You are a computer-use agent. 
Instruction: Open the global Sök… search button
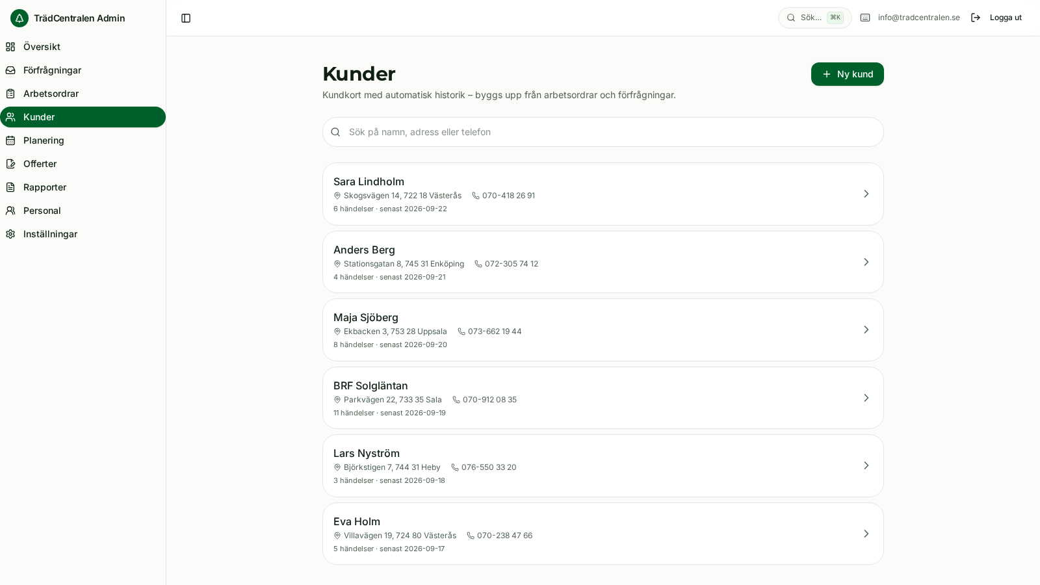click(x=815, y=18)
